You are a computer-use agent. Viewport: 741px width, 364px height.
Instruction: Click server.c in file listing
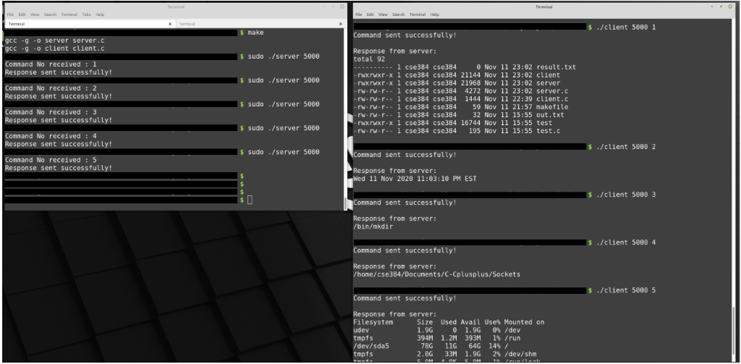pyautogui.click(x=552, y=91)
